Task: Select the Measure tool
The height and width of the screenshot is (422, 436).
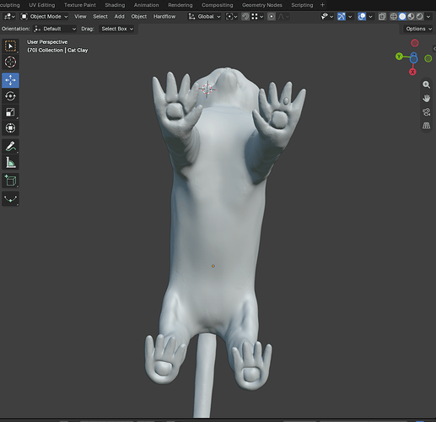Action: point(10,162)
